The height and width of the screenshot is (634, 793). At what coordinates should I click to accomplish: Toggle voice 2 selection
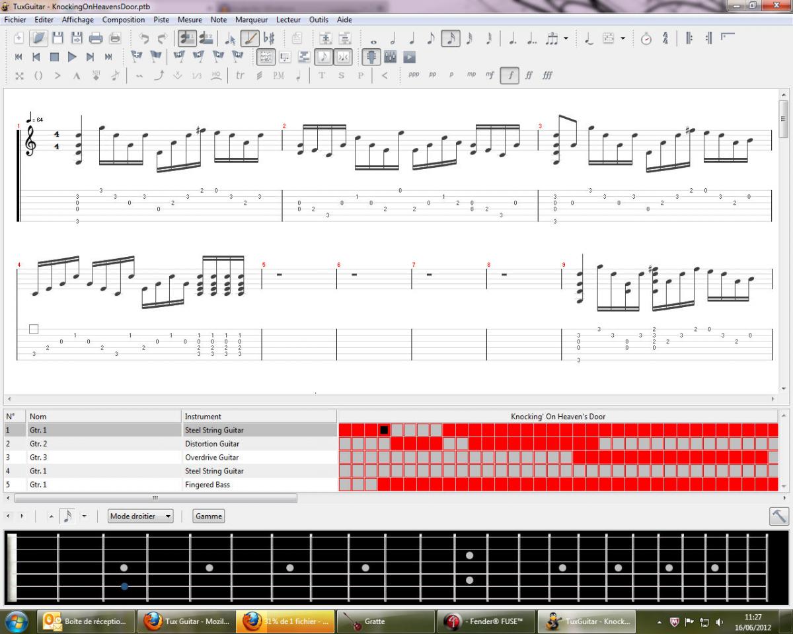[206, 38]
